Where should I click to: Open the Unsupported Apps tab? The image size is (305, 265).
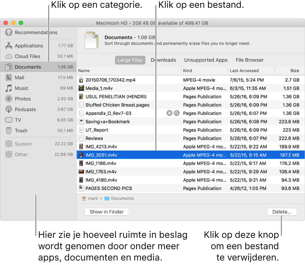point(206,60)
